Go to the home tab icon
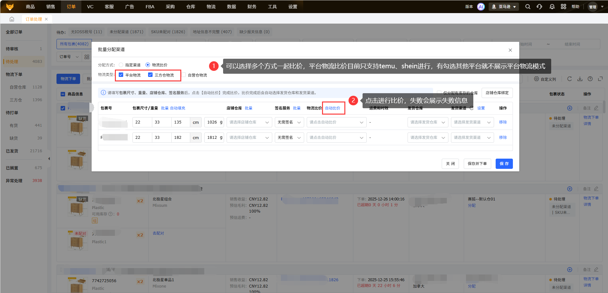The width and height of the screenshot is (608, 293). (12, 19)
